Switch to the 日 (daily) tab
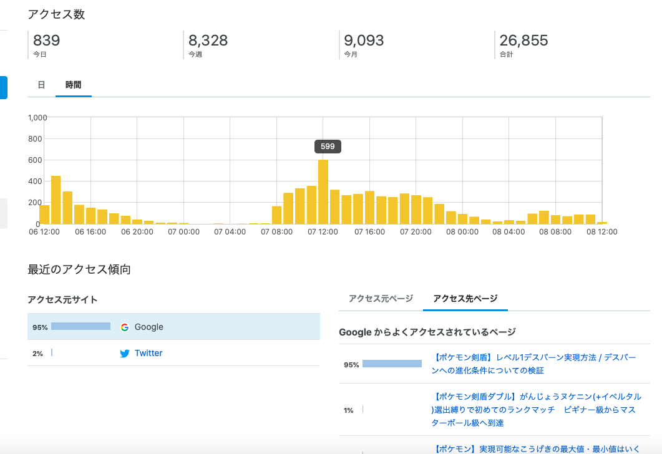This screenshot has width=662, height=454. [x=41, y=85]
